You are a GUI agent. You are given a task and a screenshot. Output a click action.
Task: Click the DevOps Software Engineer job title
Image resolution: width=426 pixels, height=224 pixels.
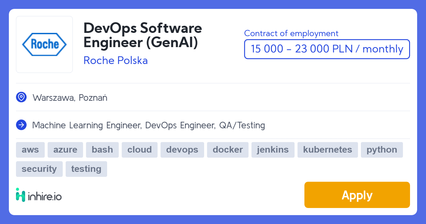point(143,35)
